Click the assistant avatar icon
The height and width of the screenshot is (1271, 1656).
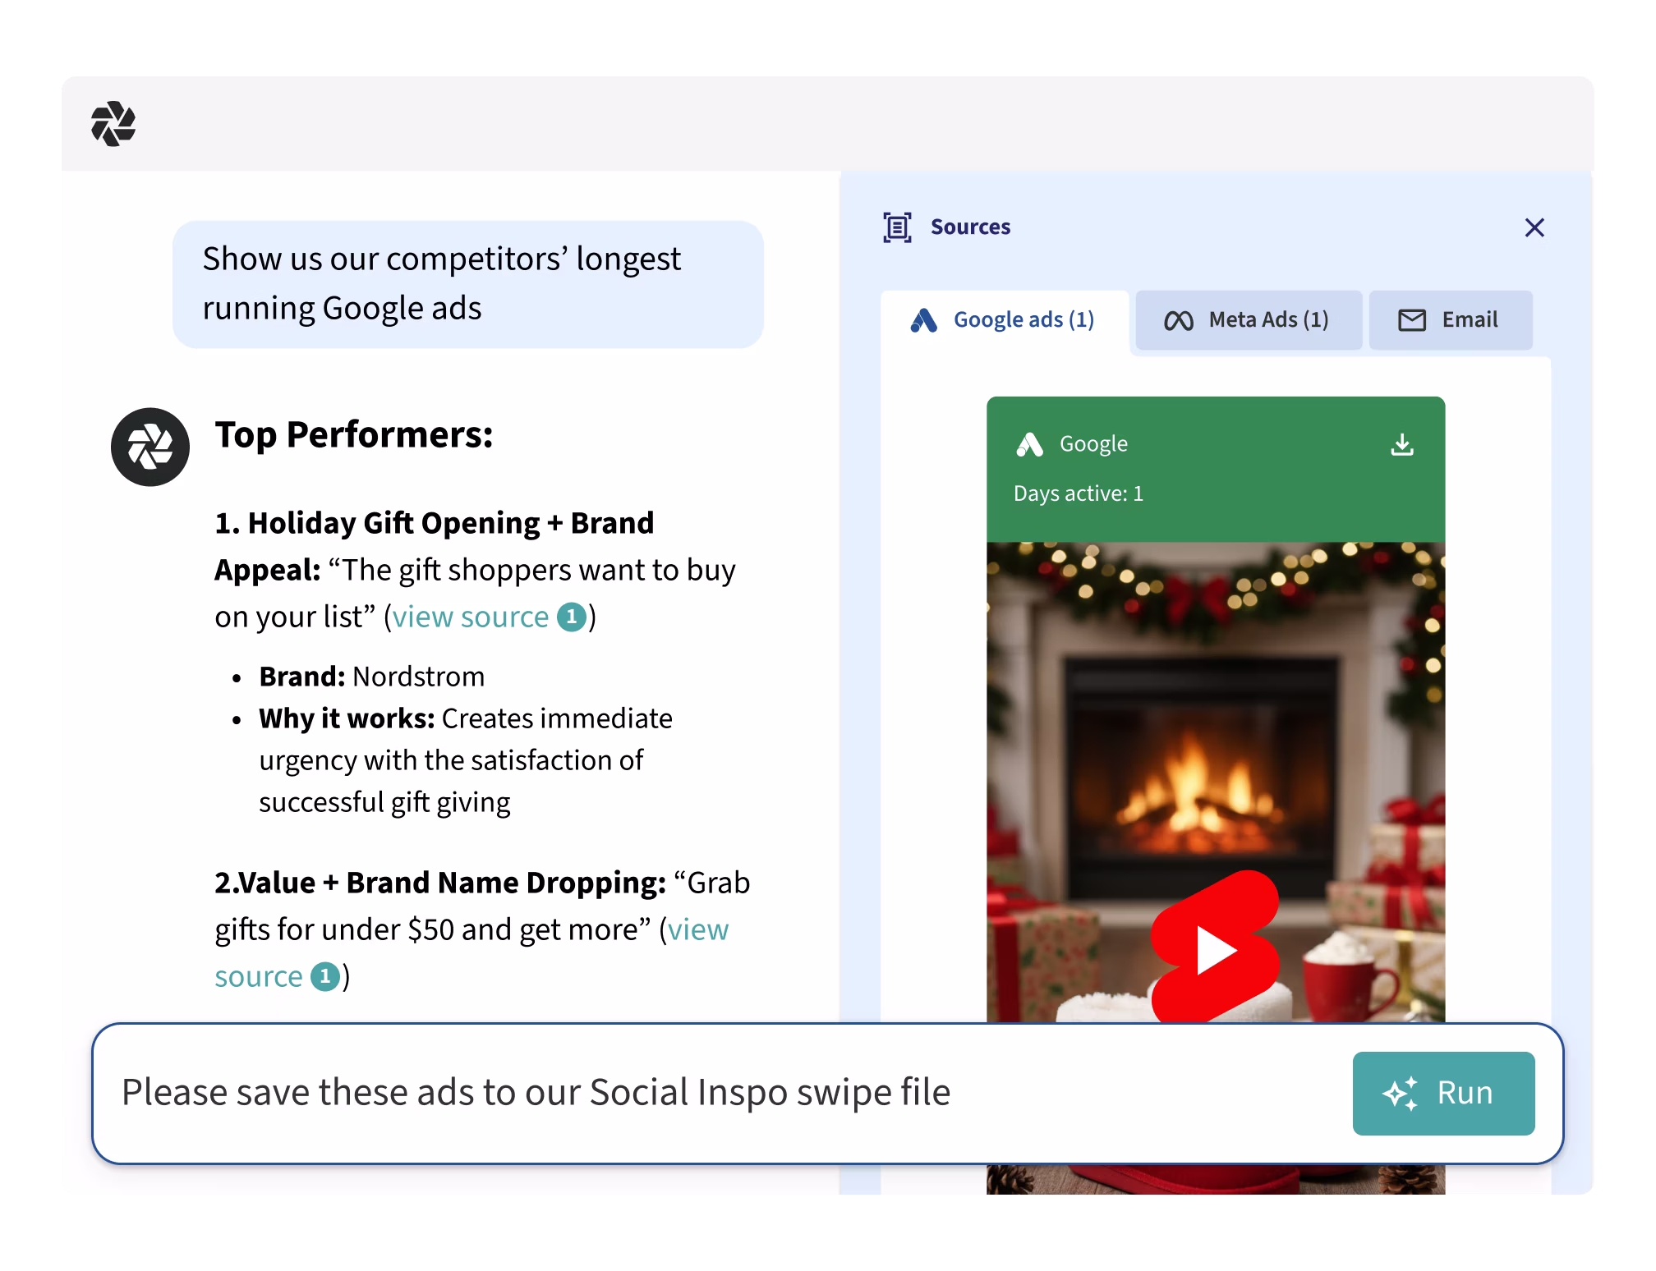[150, 447]
